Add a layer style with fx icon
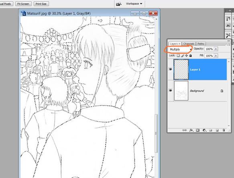234x178 pixels. click(191, 130)
